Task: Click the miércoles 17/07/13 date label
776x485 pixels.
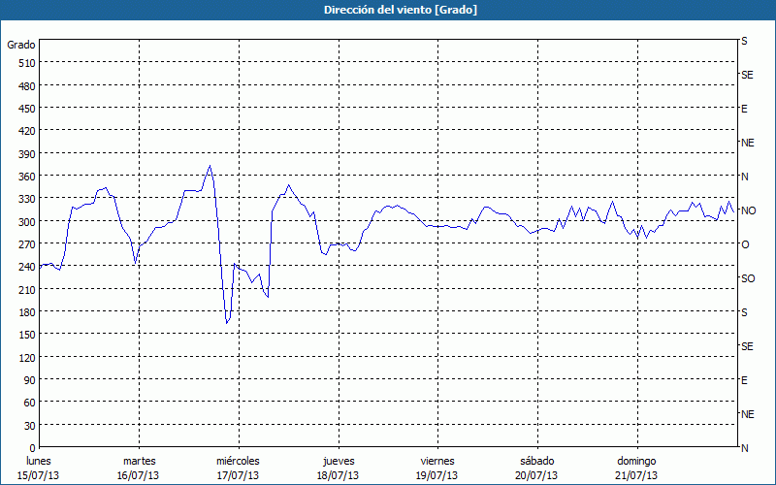Action: click(x=238, y=468)
